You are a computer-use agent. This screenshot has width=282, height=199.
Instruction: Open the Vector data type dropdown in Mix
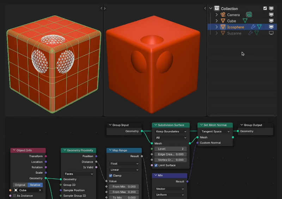[170, 189]
